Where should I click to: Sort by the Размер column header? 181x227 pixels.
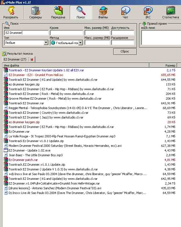pos(163,65)
